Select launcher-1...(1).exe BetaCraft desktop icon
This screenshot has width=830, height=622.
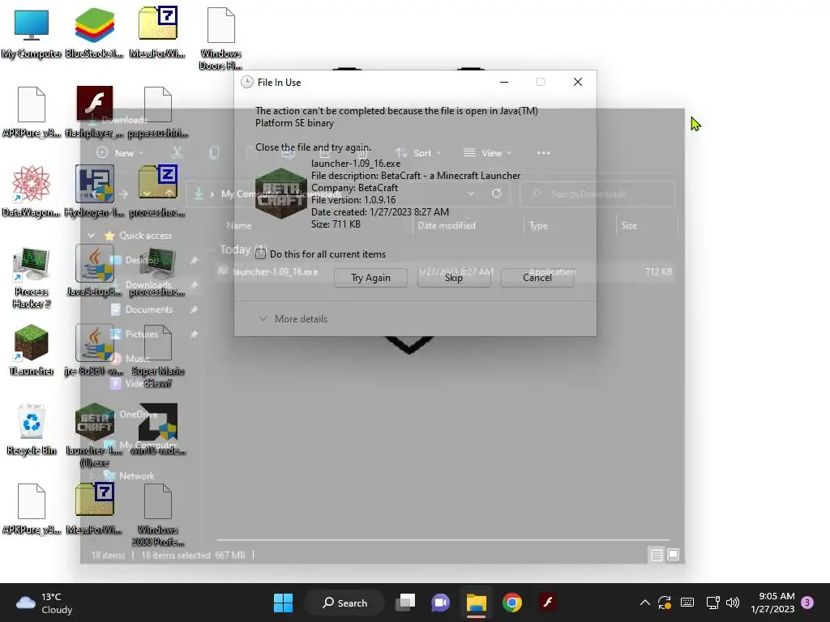point(94,435)
